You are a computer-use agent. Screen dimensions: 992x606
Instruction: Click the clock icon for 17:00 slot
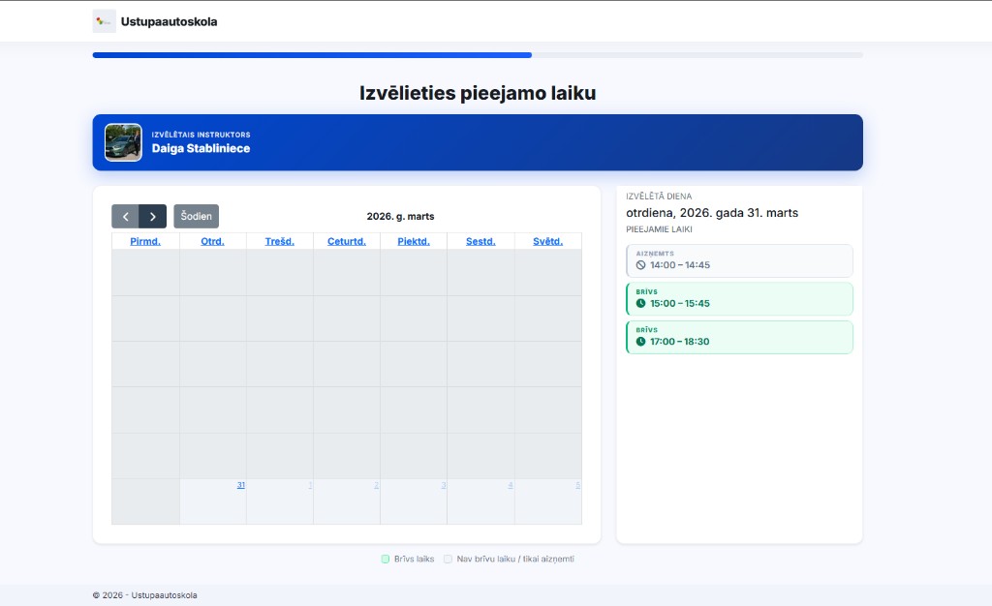(640, 342)
